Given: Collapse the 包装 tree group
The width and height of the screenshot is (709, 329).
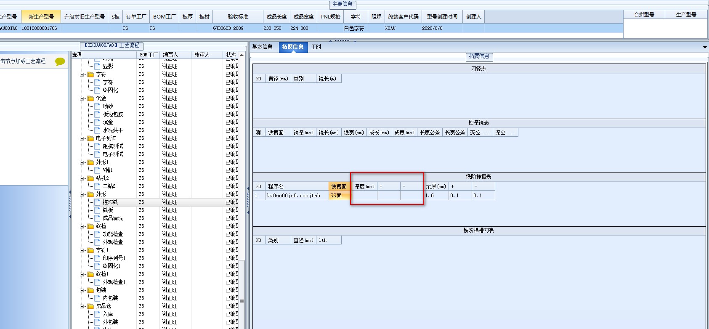Looking at the screenshot, I should point(82,290).
